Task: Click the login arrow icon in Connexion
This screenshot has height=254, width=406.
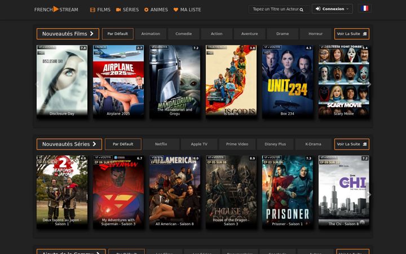Action: point(318,8)
